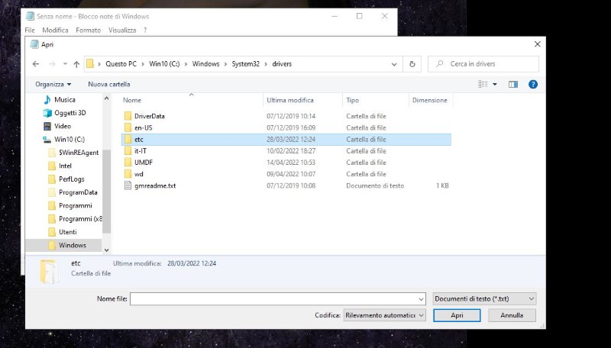Open the DriverData folder
The width and height of the screenshot is (611, 348).
coord(149,116)
